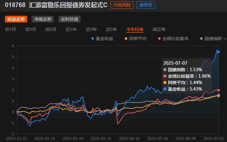Click the red legend dot for 业绩比较基准

159,39
